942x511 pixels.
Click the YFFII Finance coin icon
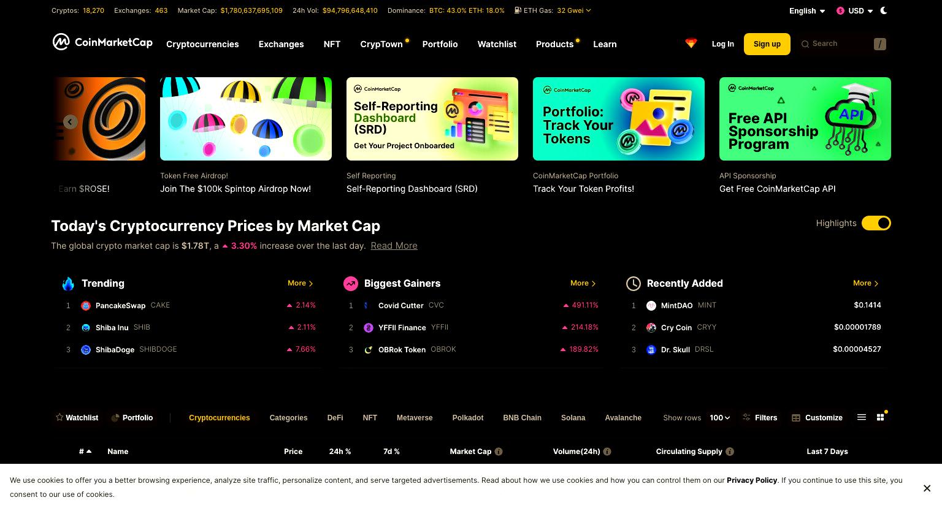point(369,328)
